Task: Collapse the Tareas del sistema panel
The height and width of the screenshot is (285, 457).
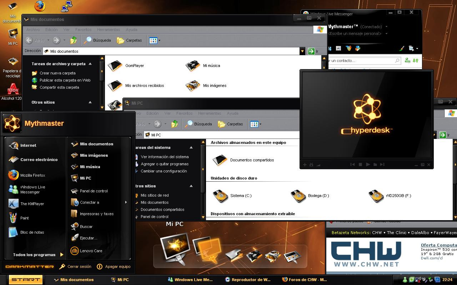Action: click(191, 147)
